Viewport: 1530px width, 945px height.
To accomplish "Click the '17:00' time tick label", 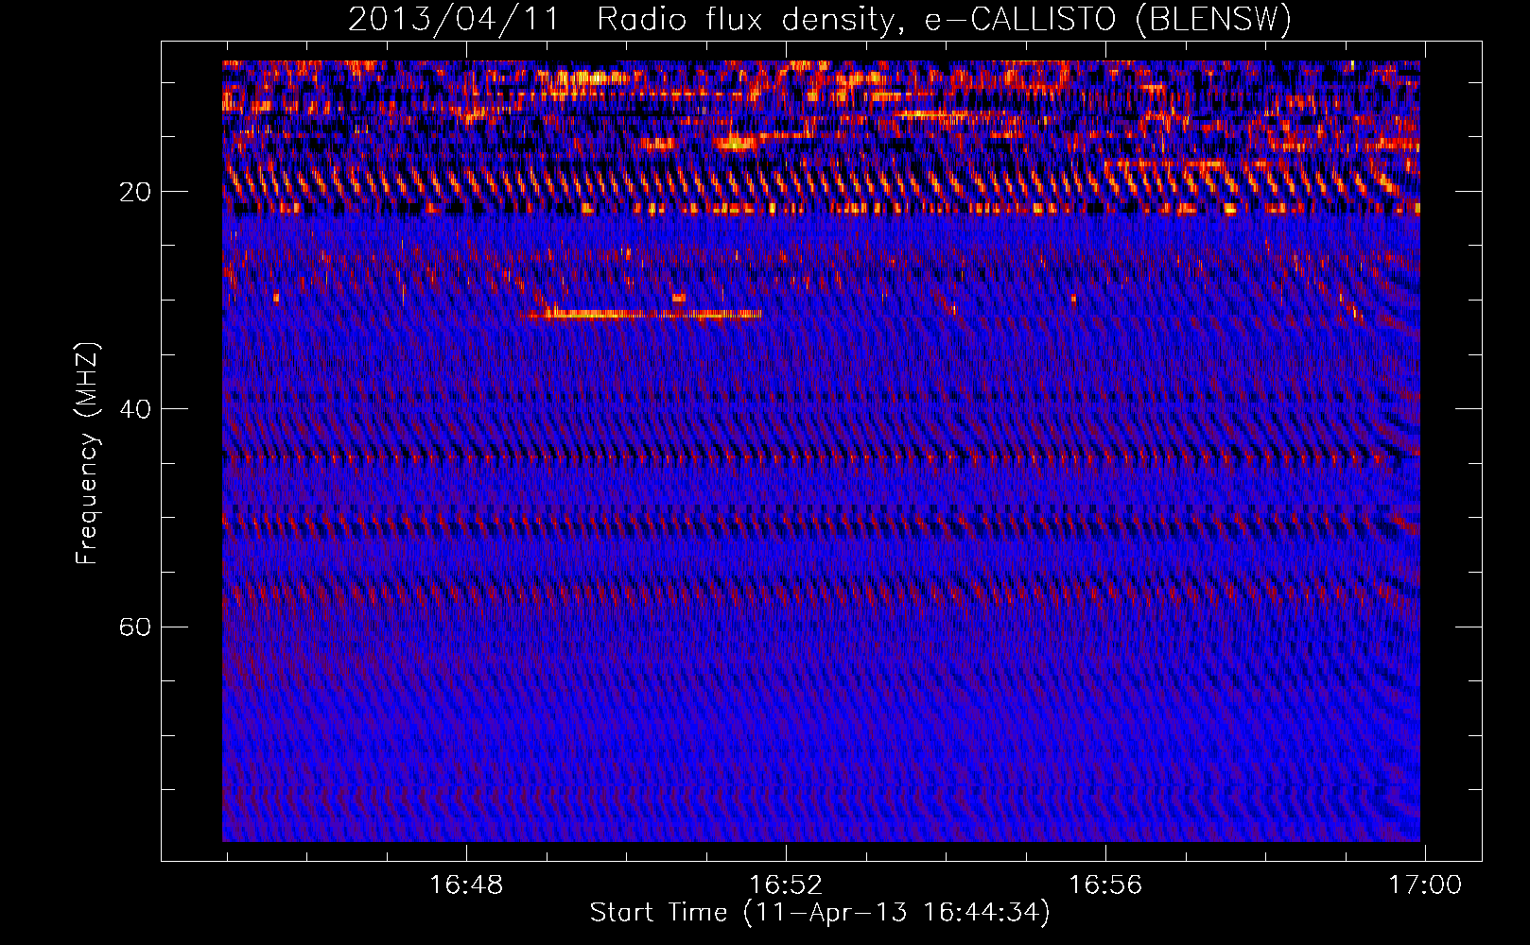I will coord(1425,885).
